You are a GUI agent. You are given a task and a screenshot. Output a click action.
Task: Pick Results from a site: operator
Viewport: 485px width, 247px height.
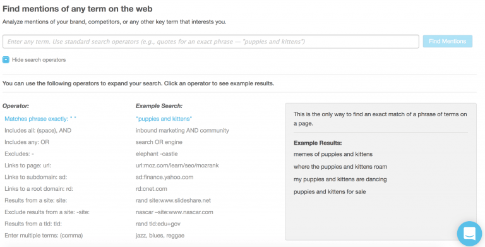35,201
